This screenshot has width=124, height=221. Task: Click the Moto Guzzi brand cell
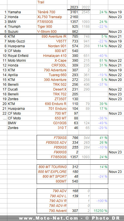coord(22,41)
